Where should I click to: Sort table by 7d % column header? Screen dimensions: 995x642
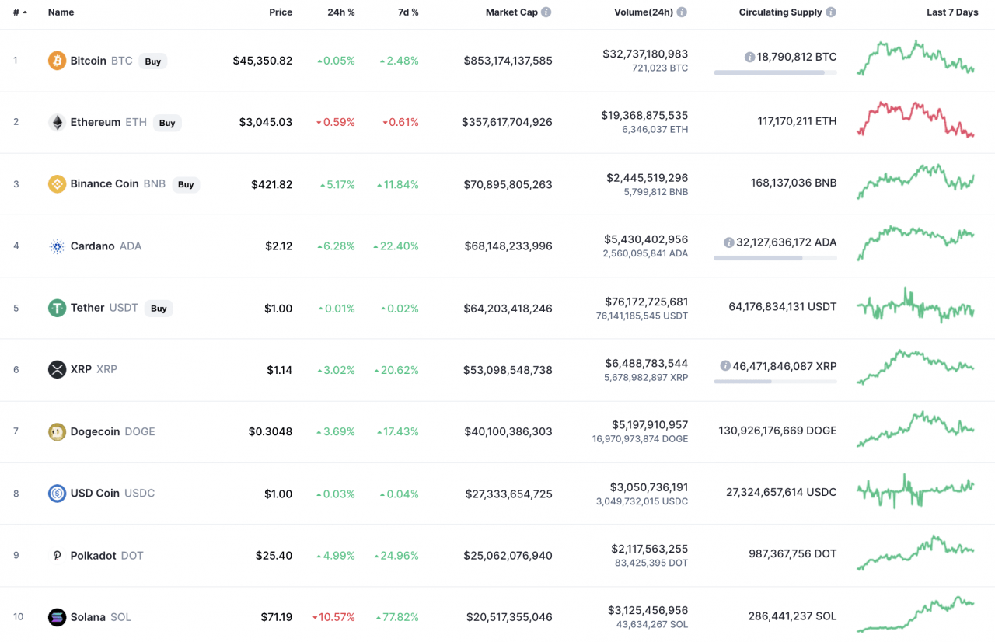[407, 12]
